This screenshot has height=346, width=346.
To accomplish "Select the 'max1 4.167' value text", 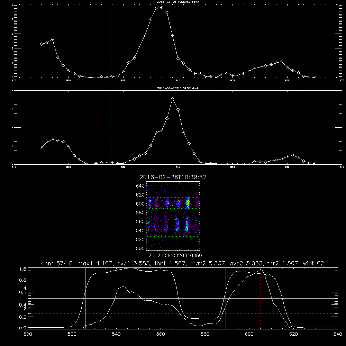I will [x=95, y=263].
